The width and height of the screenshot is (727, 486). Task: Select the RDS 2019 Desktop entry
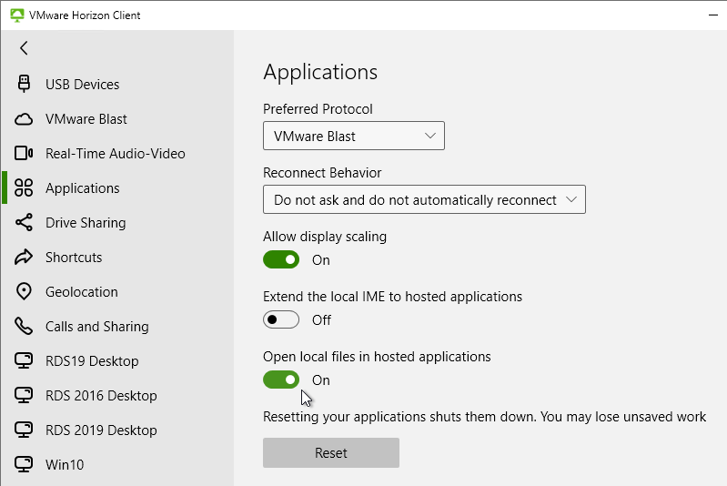point(117,430)
